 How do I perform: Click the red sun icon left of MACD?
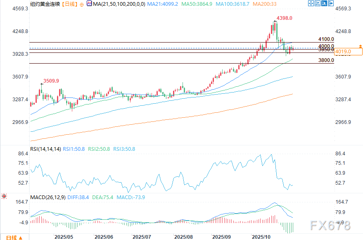(4, 197)
